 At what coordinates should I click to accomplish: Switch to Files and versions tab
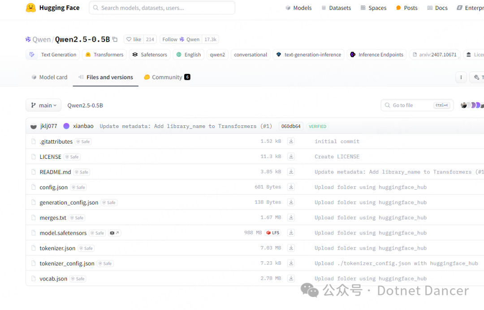click(x=106, y=77)
